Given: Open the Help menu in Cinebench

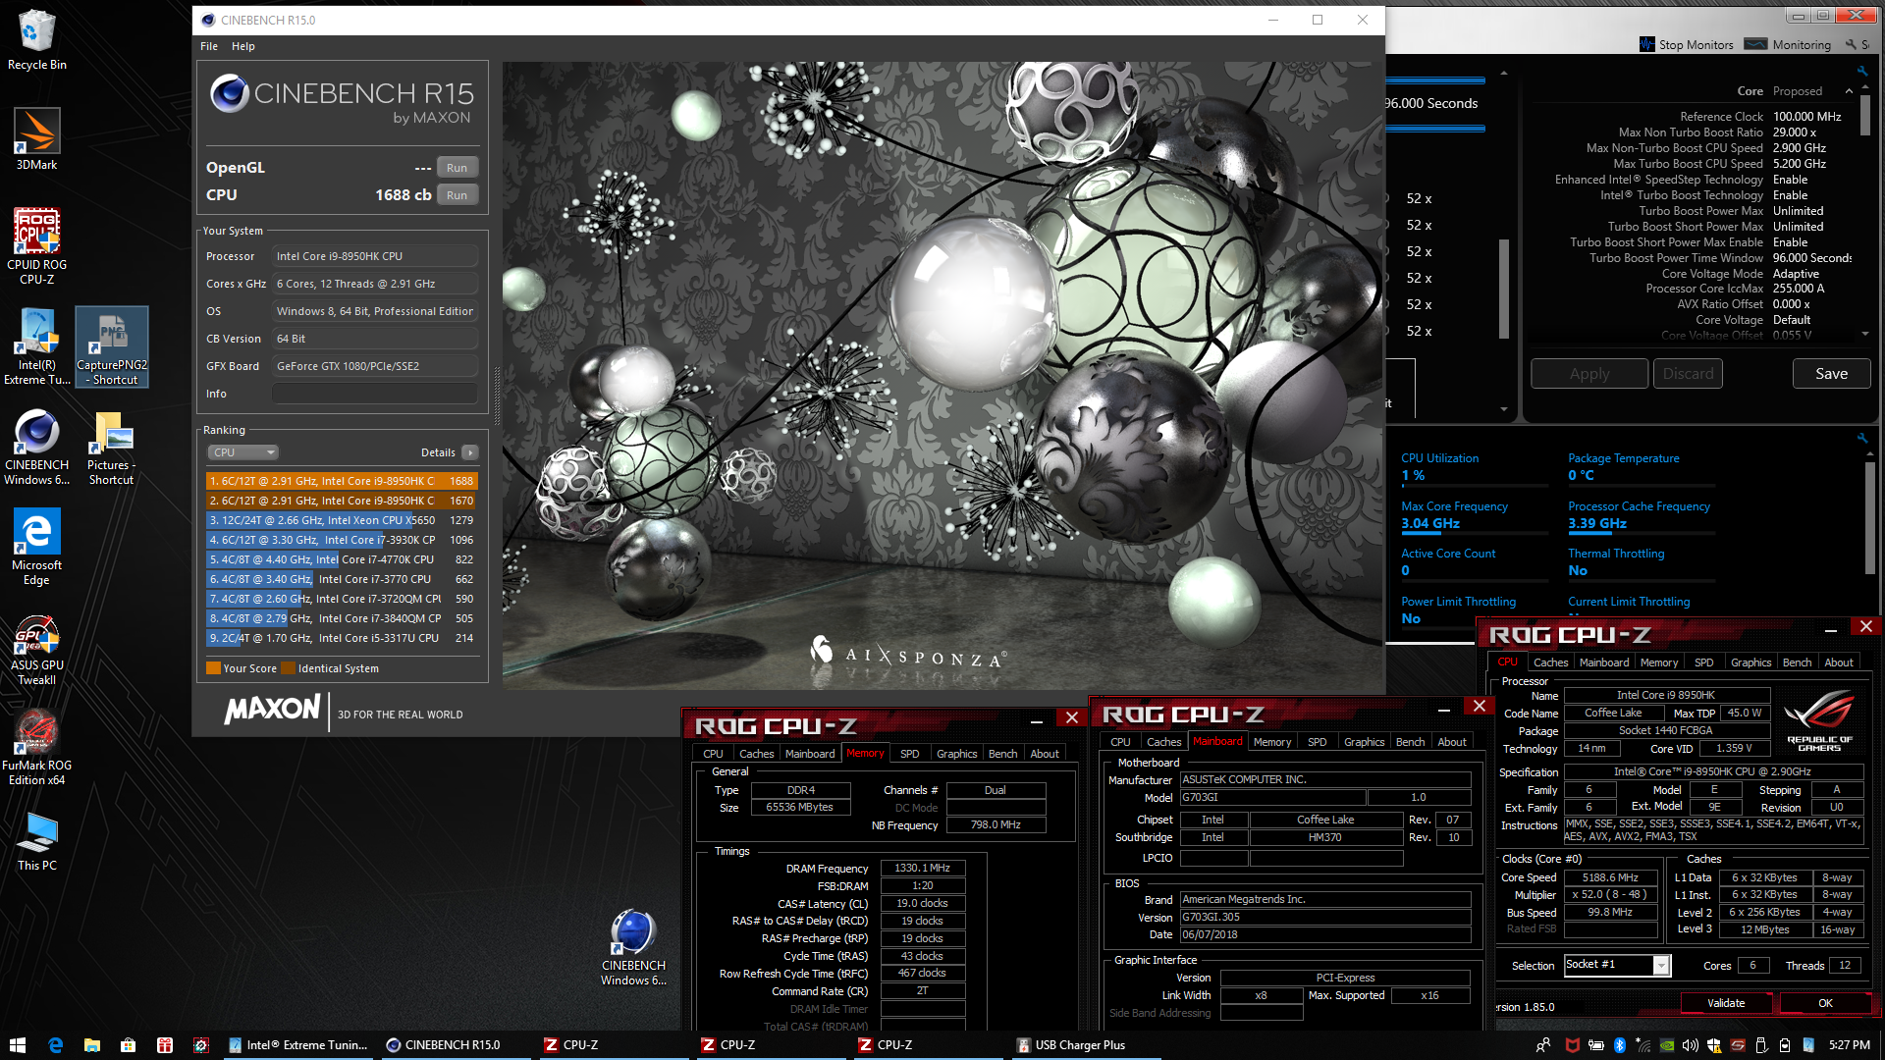Looking at the screenshot, I should click(x=243, y=46).
